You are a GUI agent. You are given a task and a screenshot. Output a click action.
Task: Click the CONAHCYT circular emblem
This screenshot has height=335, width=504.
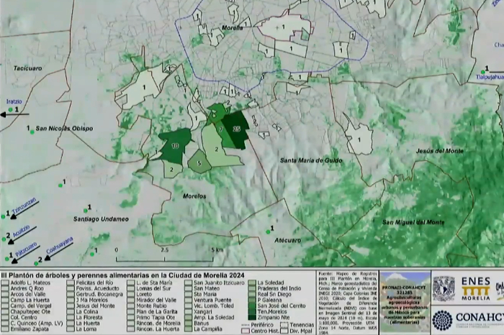click(x=442, y=320)
